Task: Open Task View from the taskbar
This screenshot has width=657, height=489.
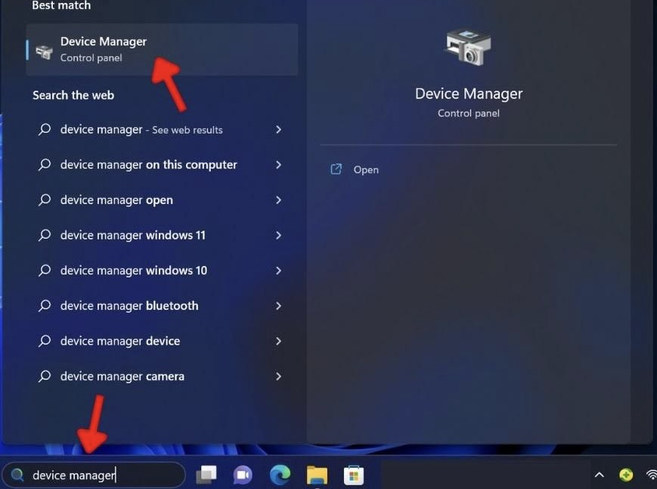Action: point(206,475)
